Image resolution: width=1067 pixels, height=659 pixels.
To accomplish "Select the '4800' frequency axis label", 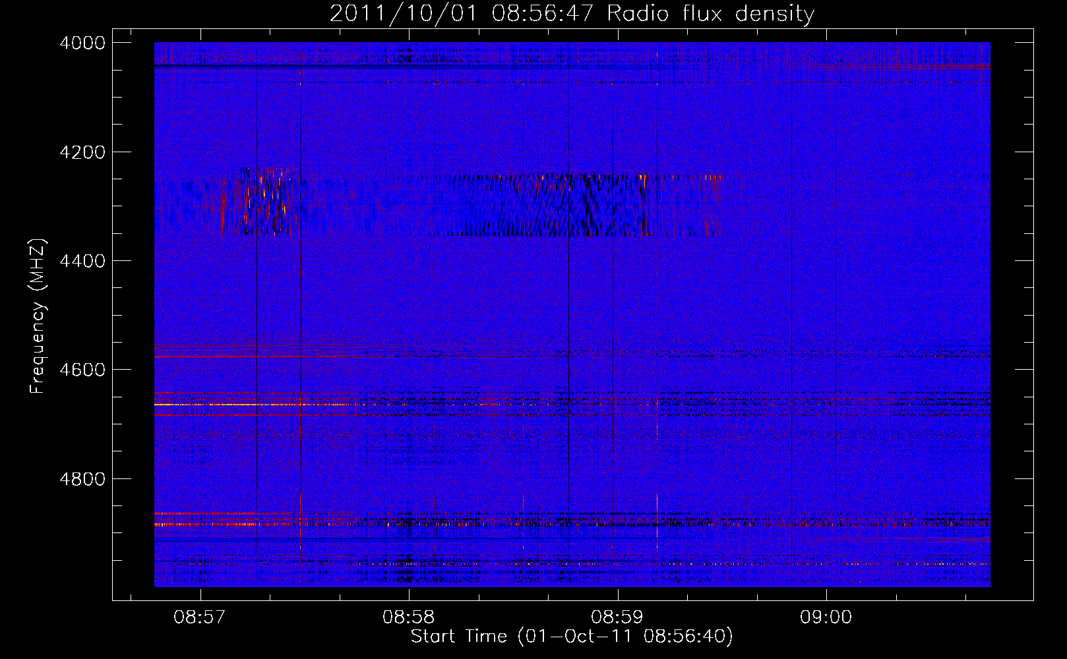I will (x=82, y=479).
